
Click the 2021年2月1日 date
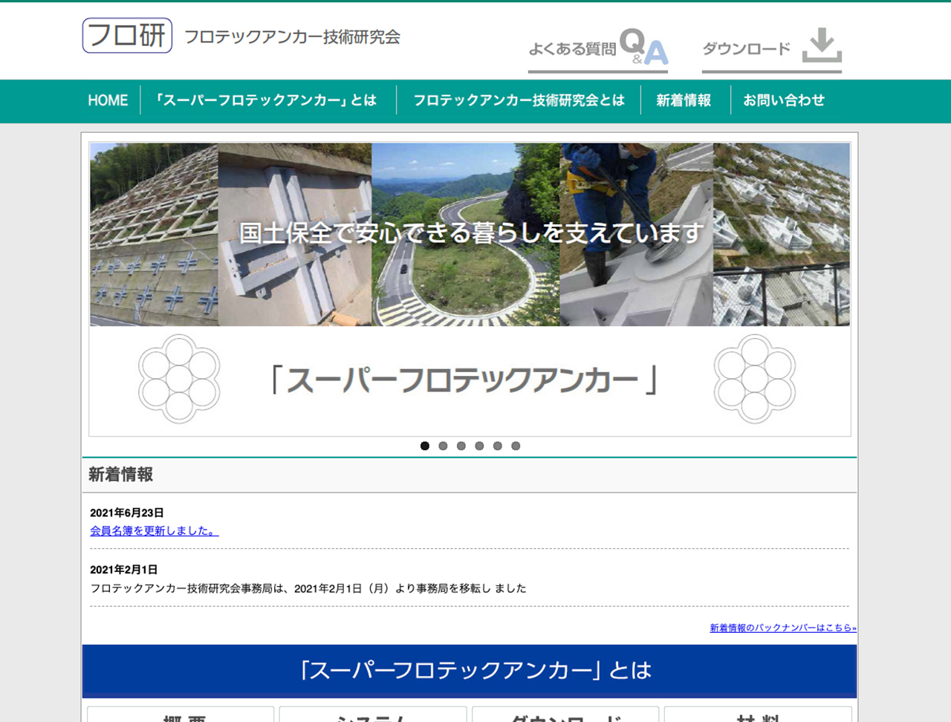click(x=124, y=570)
